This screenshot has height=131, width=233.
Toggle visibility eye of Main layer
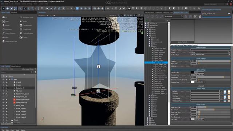click(3, 79)
